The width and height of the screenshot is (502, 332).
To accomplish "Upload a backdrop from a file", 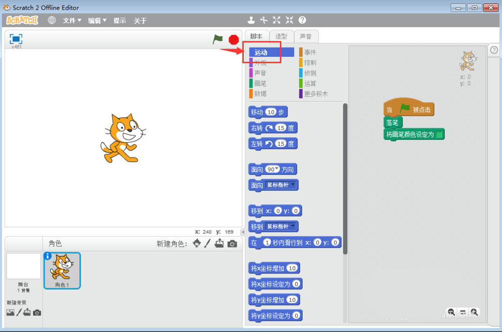I will pos(27,312).
